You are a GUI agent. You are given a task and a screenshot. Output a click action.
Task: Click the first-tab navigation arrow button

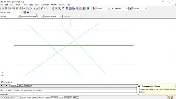(x=1, y=86)
